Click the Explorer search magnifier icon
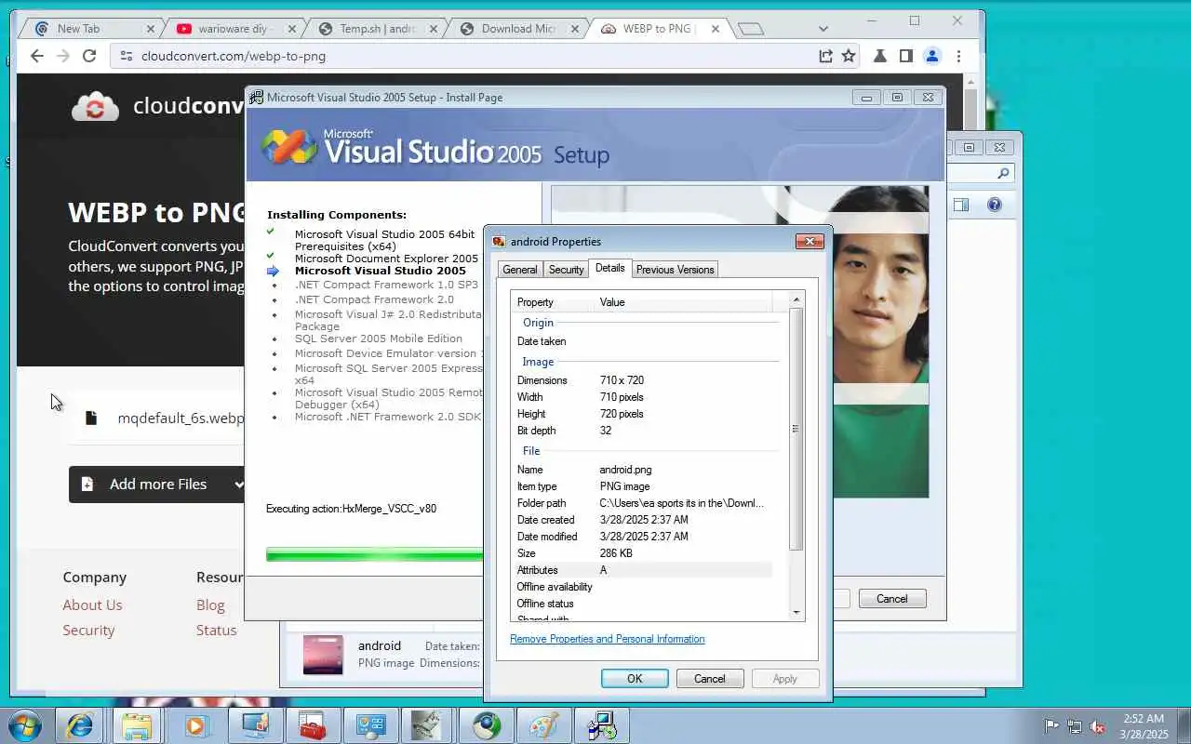This screenshot has height=744, width=1191. click(1002, 173)
